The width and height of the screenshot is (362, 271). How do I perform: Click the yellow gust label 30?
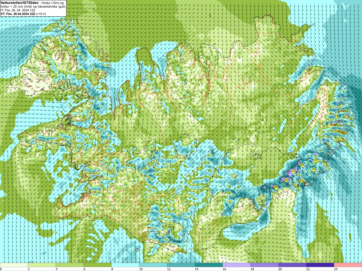point(316,160)
